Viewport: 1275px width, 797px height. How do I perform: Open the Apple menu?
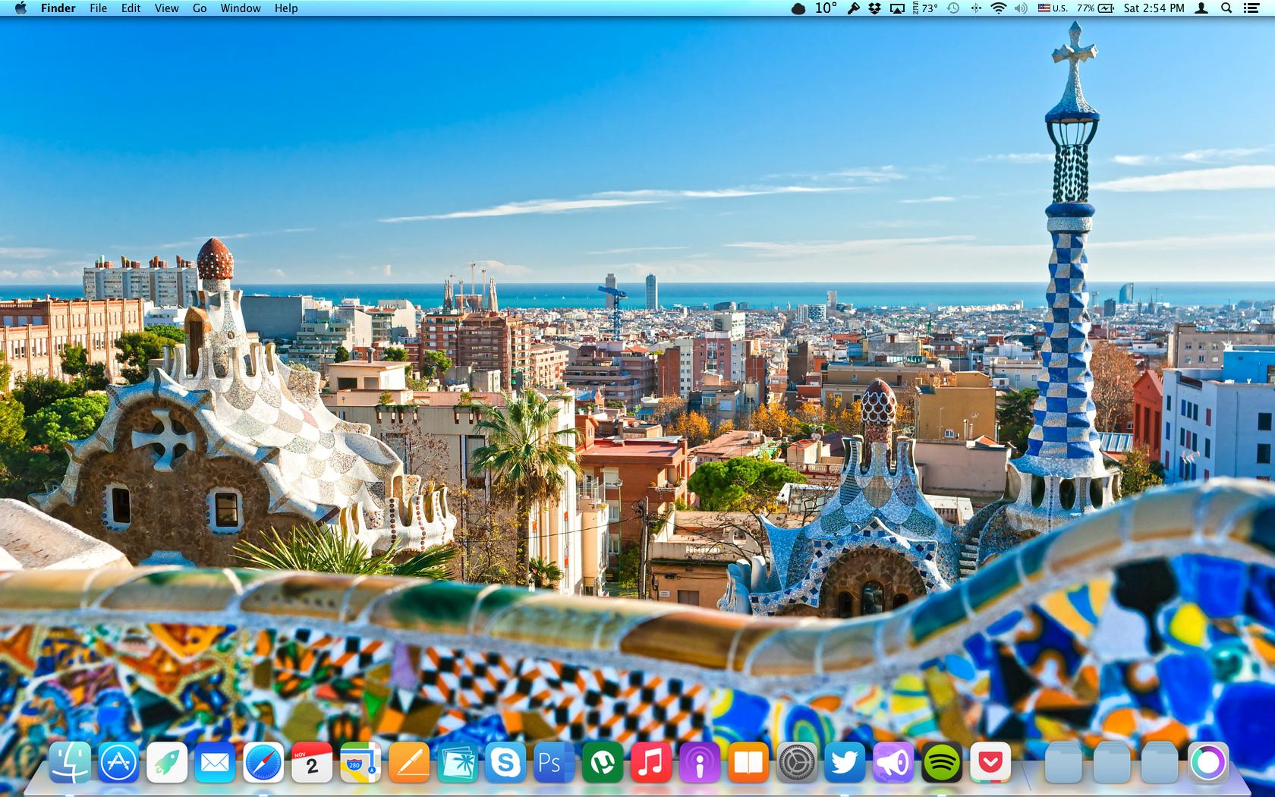click(20, 8)
